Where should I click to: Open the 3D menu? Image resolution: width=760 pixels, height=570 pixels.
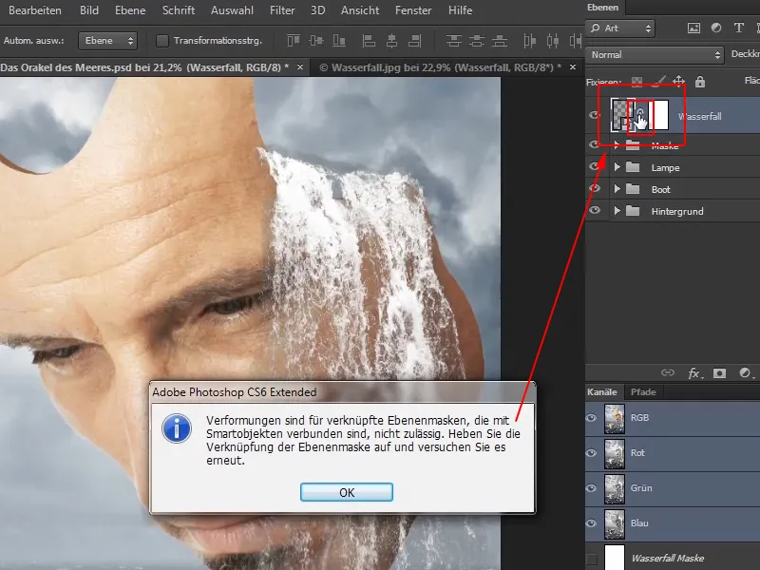pos(317,10)
